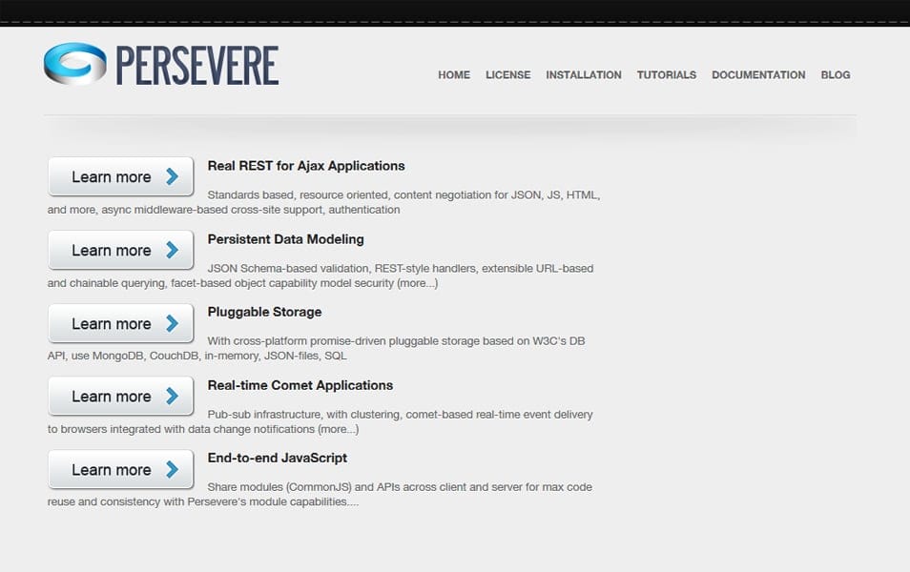Click the blue chevron beside Real-time Comet Applications

pos(172,396)
